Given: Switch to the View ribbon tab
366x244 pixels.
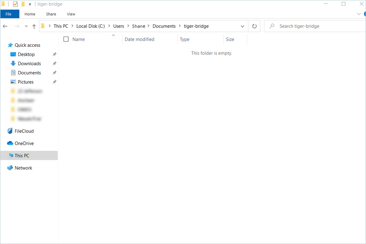Looking at the screenshot, I should [x=71, y=14].
